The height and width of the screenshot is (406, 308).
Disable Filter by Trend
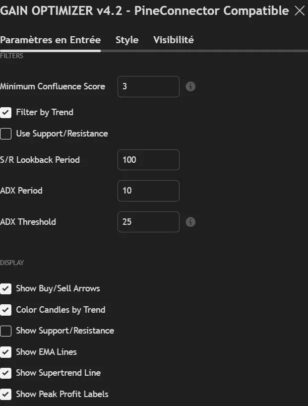tap(6, 112)
